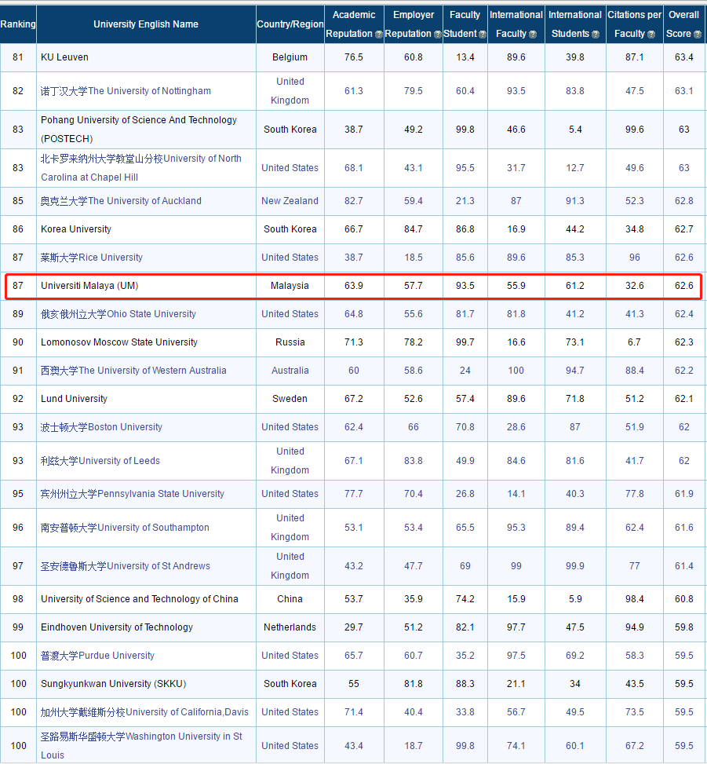Select Eindhoven University of Technology cell
The image size is (707, 764).
pyautogui.click(x=146, y=627)
